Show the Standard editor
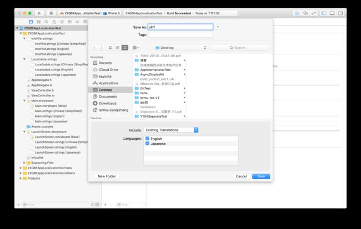Viewport: 361px width, 229px height. coord(297,13)
